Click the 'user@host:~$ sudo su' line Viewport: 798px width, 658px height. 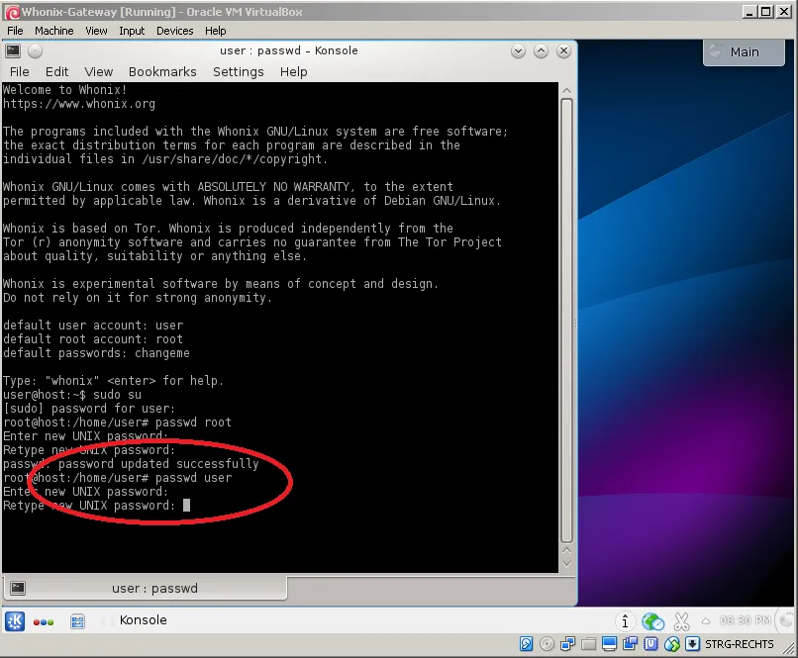(72, 395)
